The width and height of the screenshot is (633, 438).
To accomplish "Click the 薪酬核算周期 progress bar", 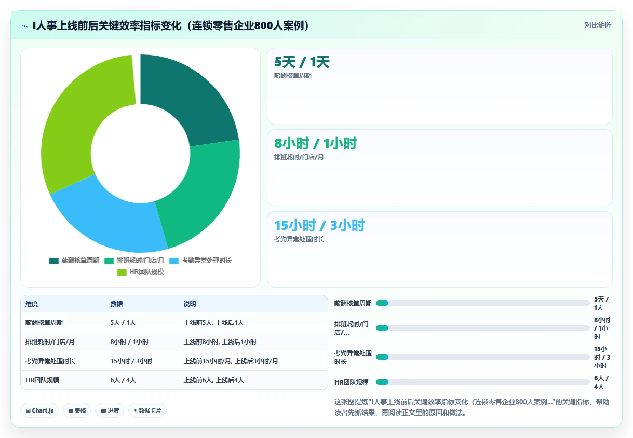I will (x=483, y=303).
